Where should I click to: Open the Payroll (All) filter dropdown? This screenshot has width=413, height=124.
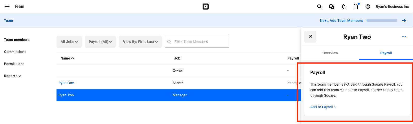click(x=100, y=42)
